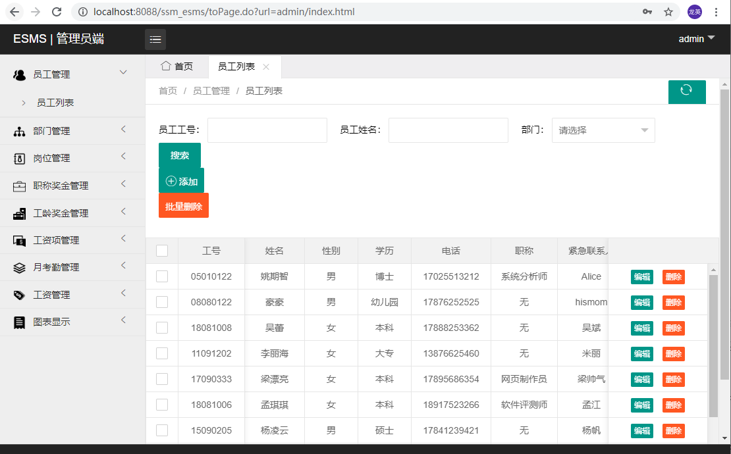Click the browser back arrow
731x454 pixels.
14,12
